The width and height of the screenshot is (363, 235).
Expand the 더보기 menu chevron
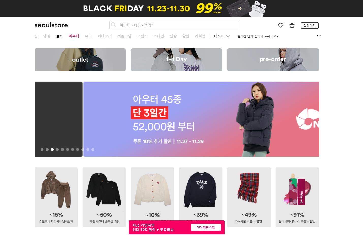point(228,36)
